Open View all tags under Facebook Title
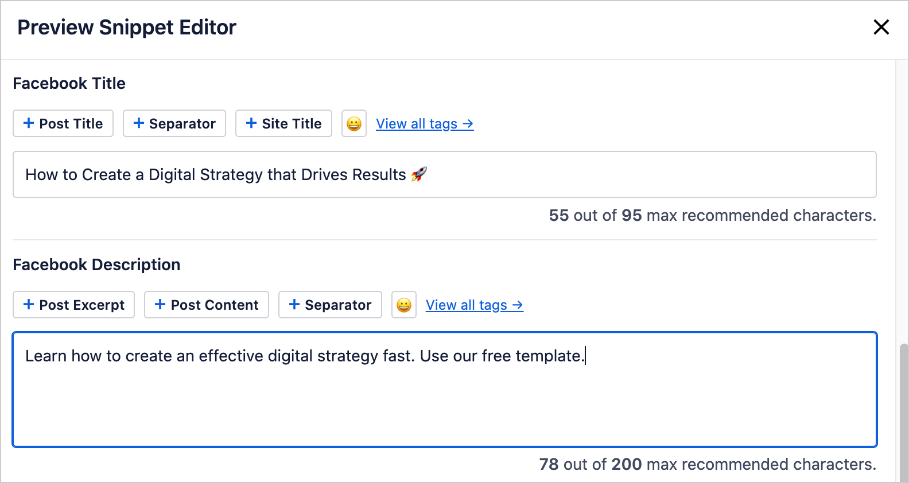 pyautogui.click(x=425, y=124)
